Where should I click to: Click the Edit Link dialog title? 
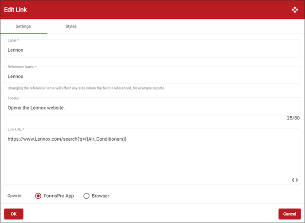click(x=16, y=10)
